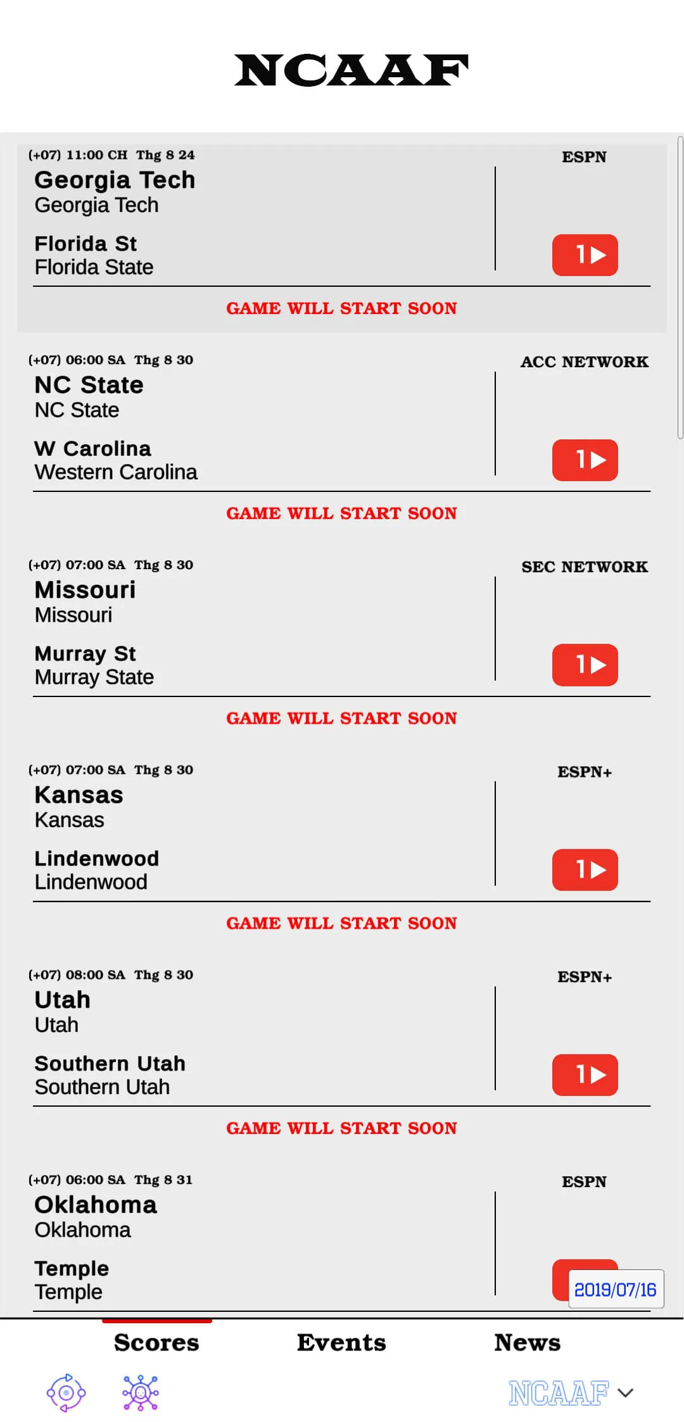This screenshot has height=1422, width=684.
Task: Play stream for Georgia Tech vs Florida State
Action: (x=585, y=255)
